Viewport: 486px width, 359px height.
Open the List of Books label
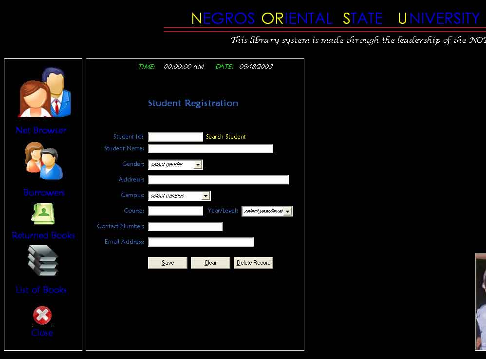pos(41,289)
